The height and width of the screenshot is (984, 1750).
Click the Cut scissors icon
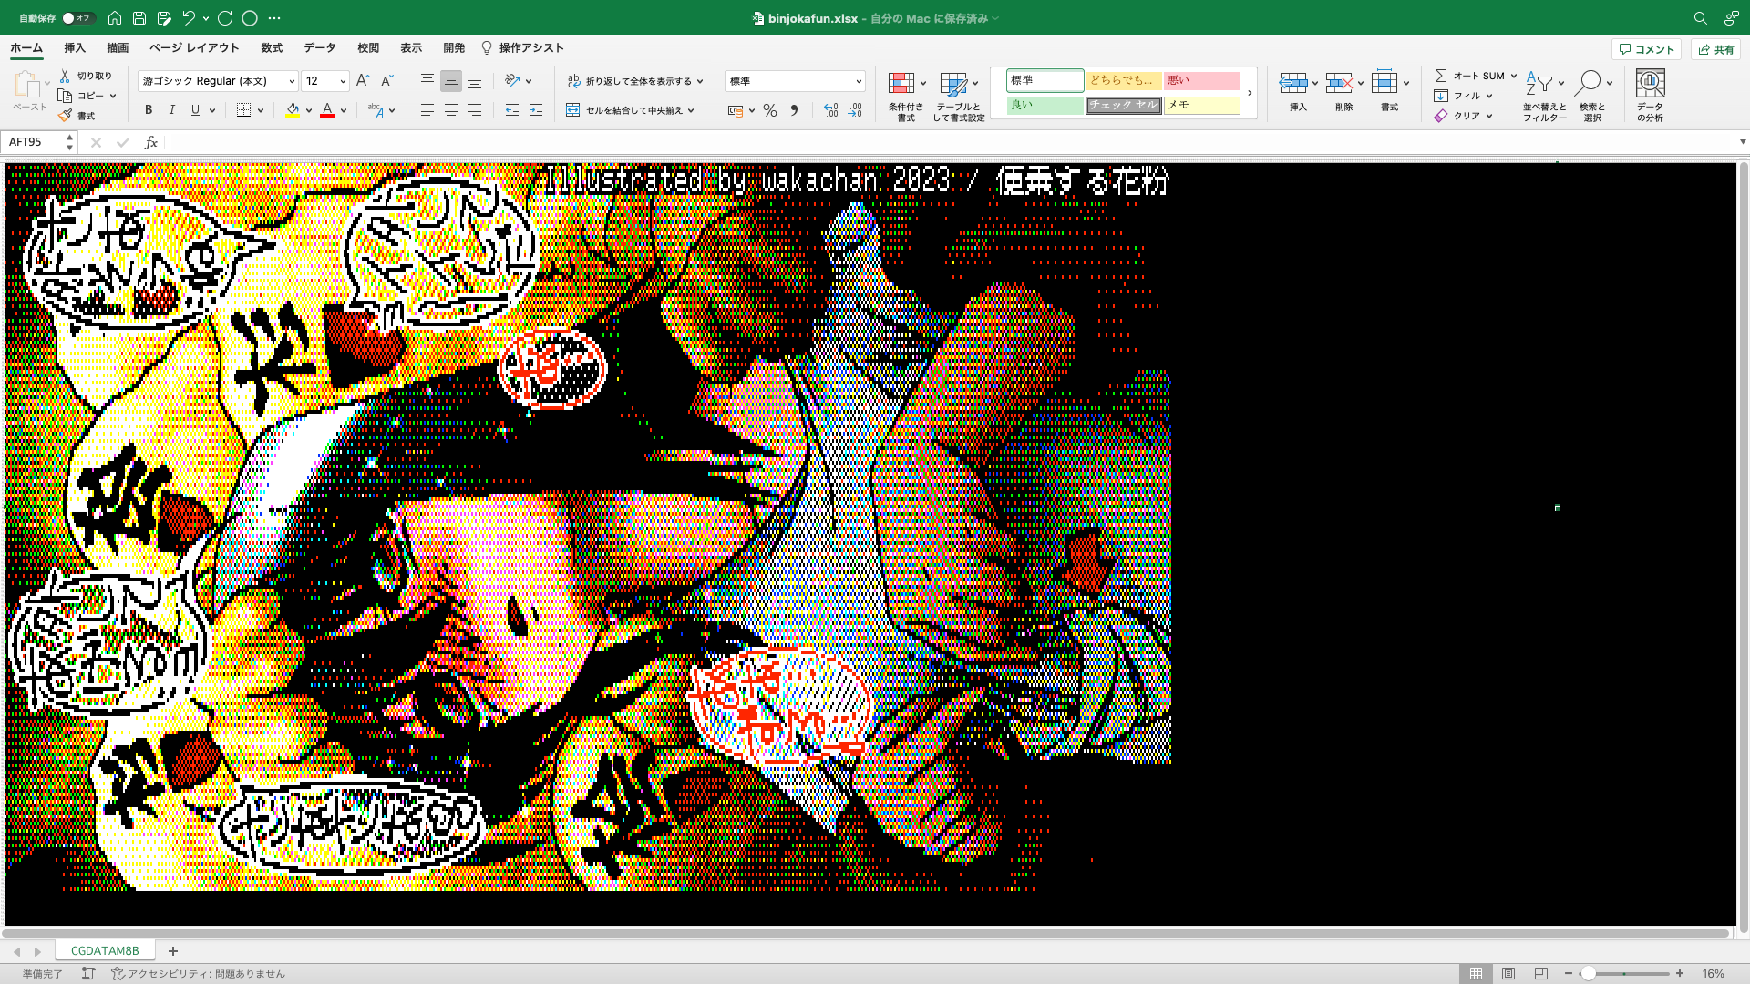point(65,76)
